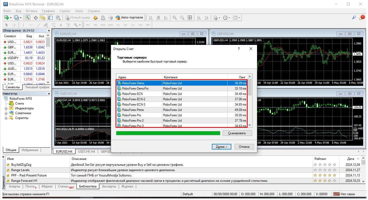Click the signals radio-wave toolbar icon

tap(110, 18)
